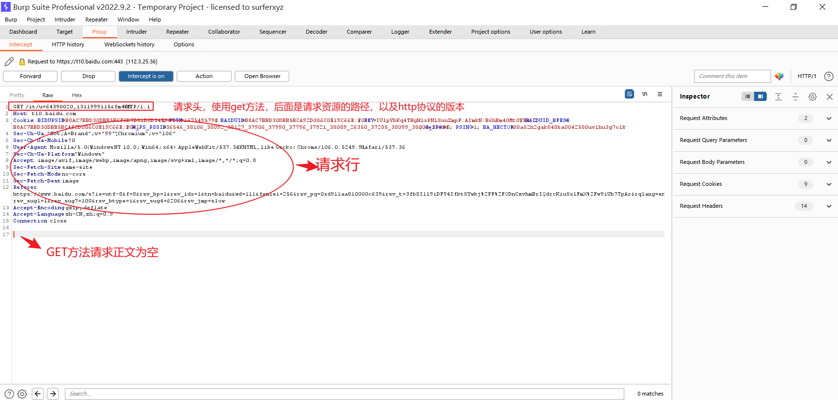838x400 pixels.
Task: Open the Burp menu
Action: click(11, 20)
